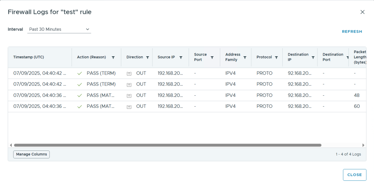Viewport: 374px width, 187px height.
Task: Close the dialog with the X icon
Action: 362,12
